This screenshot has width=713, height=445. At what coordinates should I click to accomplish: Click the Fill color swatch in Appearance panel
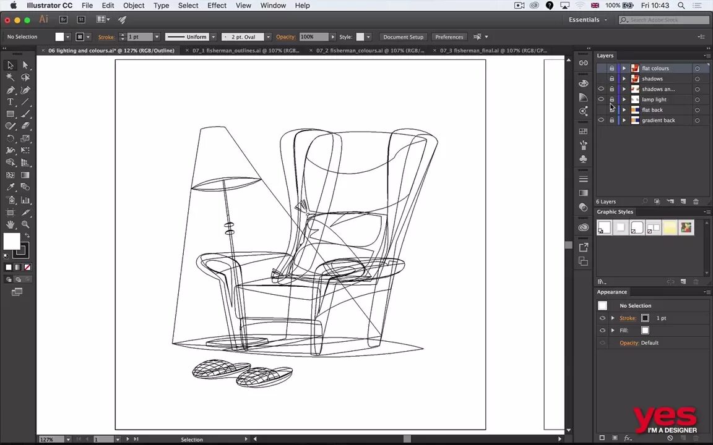pyautogui.click(x=645, y=331)
